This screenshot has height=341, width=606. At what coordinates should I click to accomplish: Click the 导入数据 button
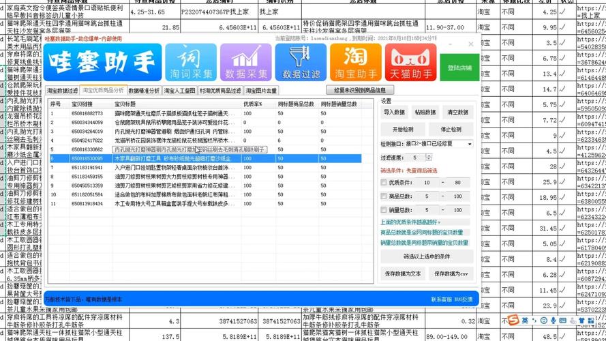point(394,112)
